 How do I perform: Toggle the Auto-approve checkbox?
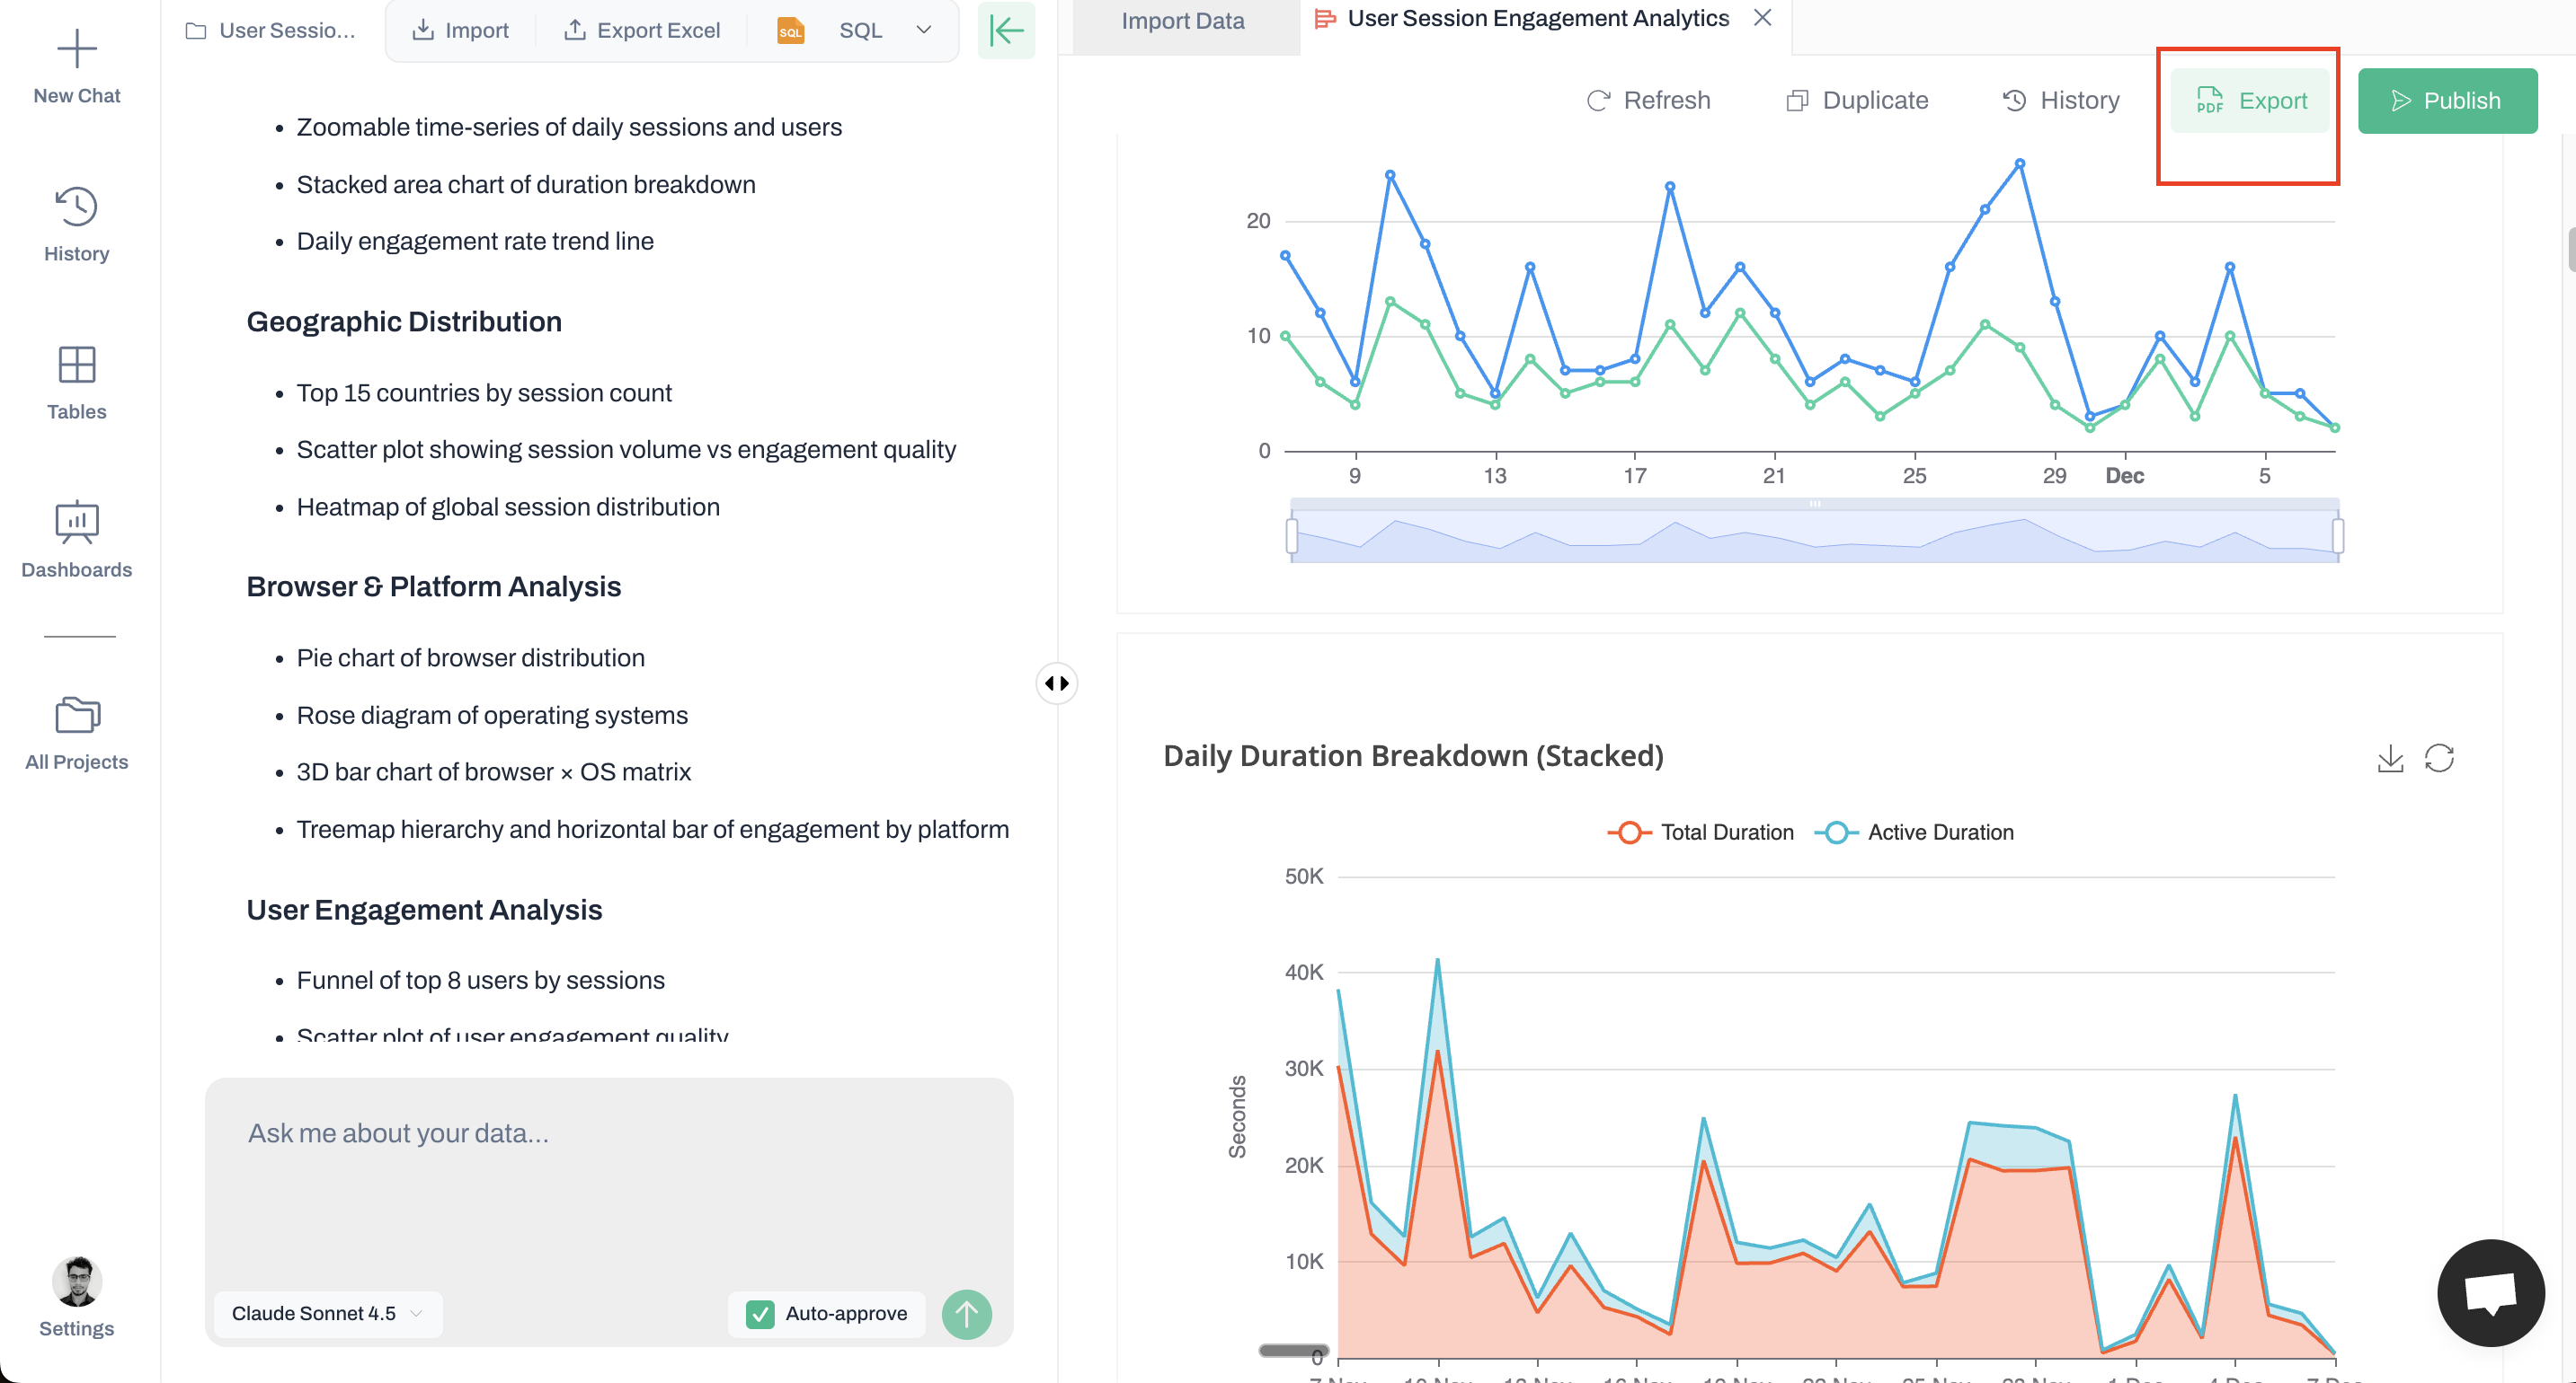coord(760,1314)
